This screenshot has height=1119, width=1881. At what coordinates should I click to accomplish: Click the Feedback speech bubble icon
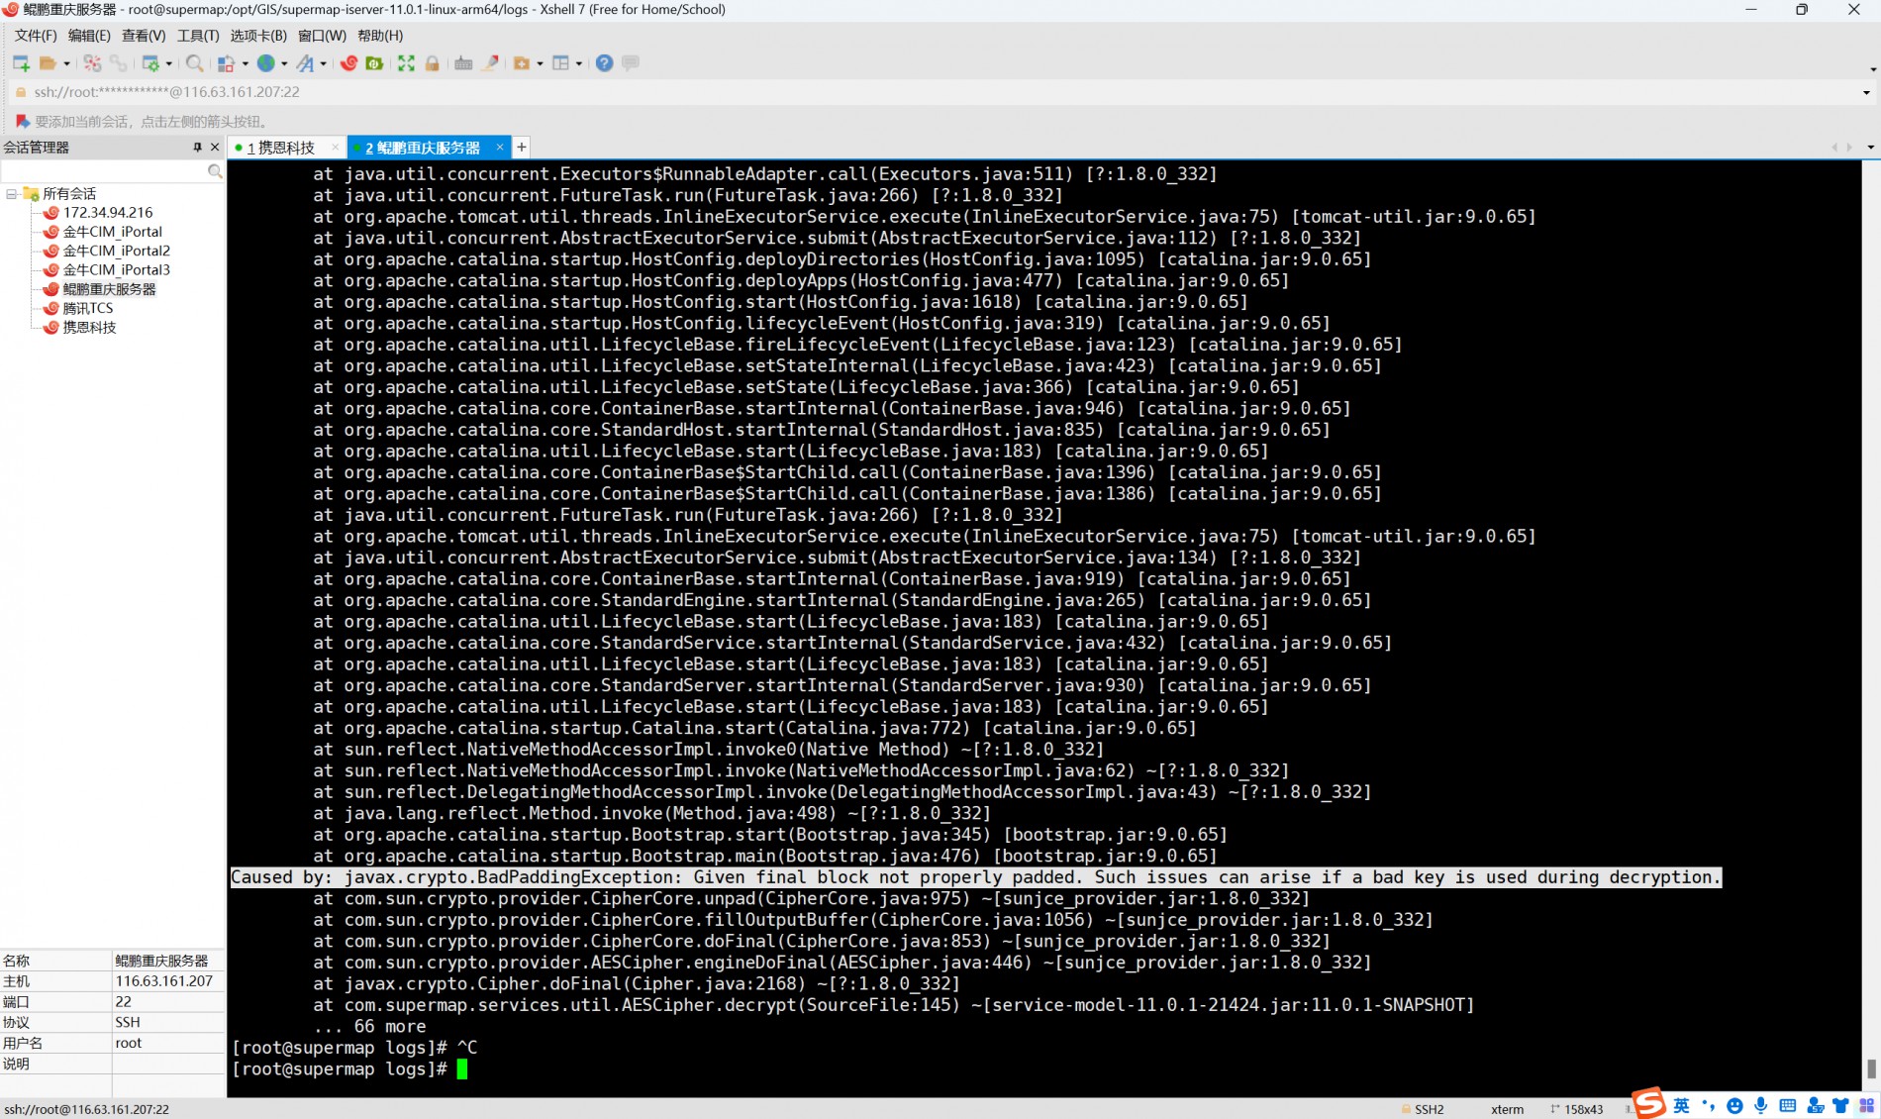pyautogui.click(x=630, y=63)
